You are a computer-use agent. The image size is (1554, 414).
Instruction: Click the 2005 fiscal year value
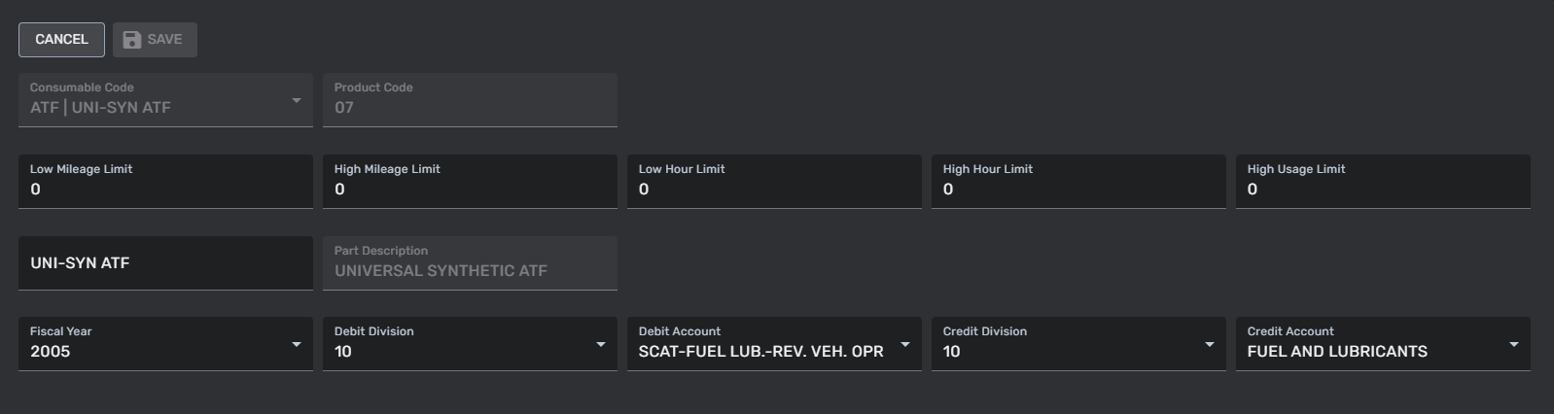tap(51, 352)
